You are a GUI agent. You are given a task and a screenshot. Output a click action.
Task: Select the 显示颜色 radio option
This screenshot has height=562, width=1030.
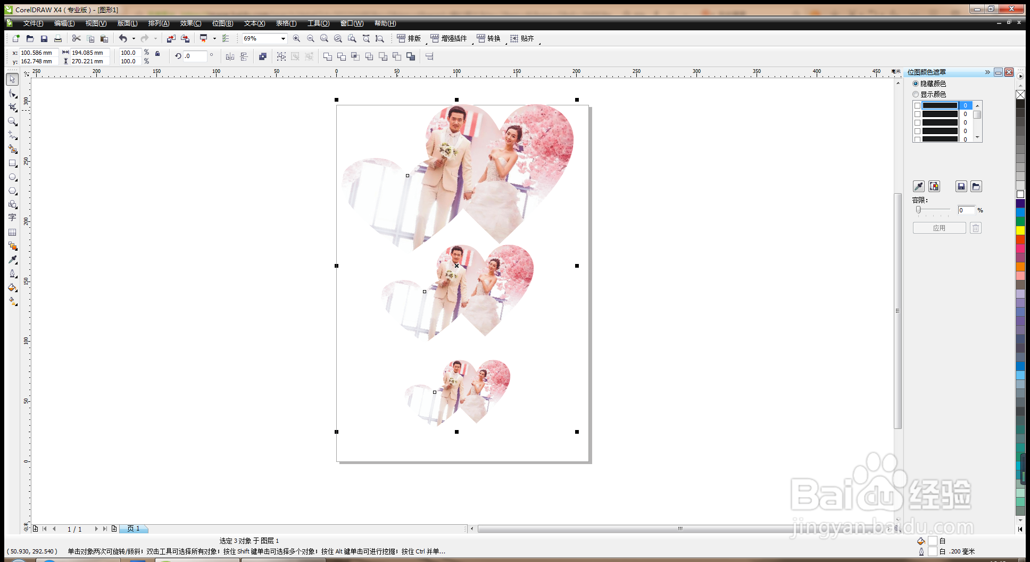pos(916,94)
